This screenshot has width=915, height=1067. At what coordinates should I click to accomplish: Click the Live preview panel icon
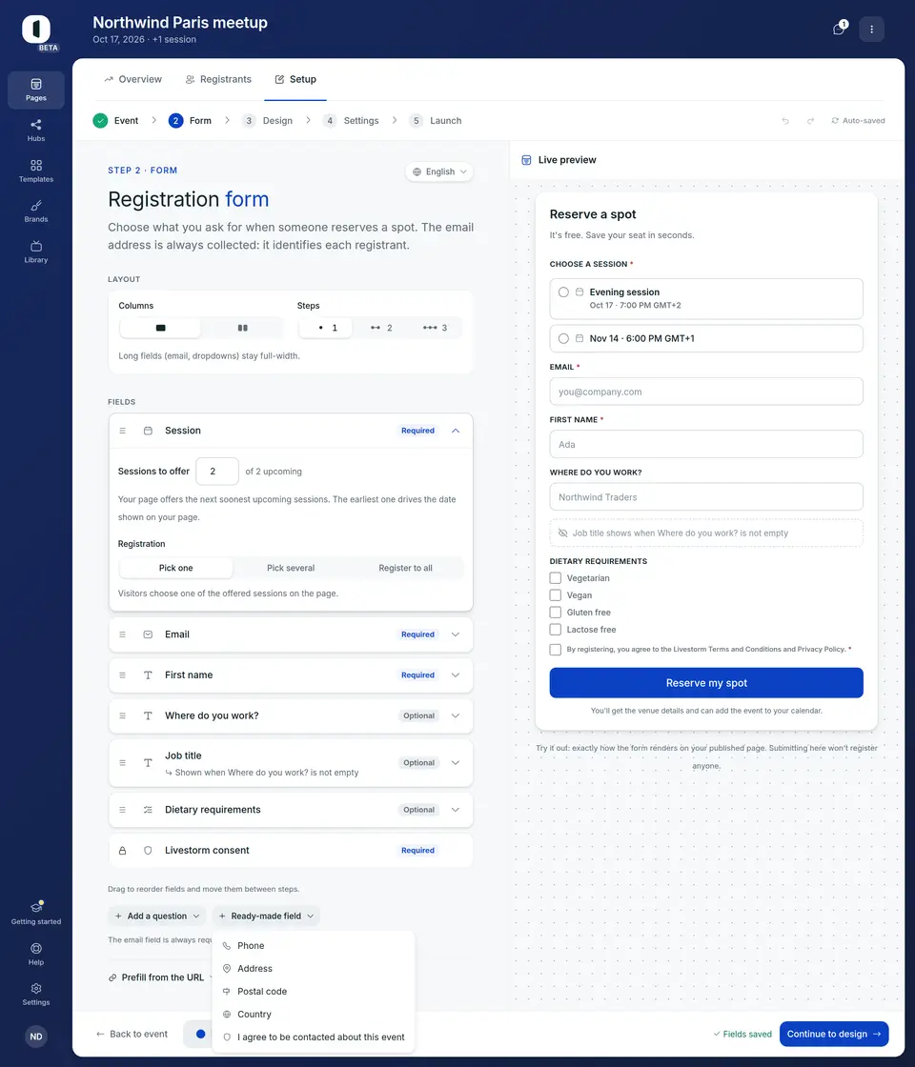coord(526,160)
